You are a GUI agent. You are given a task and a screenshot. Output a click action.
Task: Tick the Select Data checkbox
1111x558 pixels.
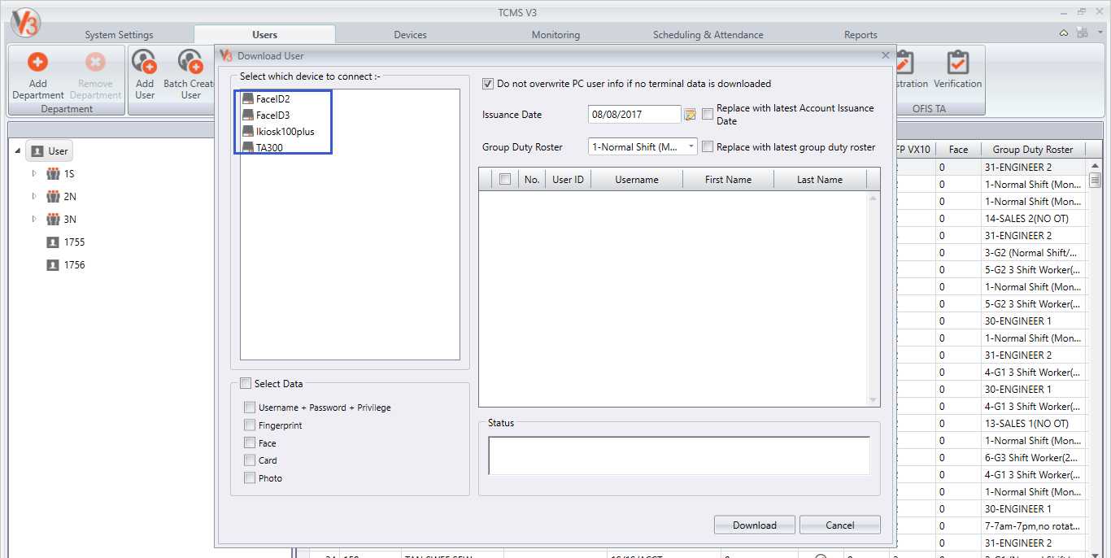coord(246,384)
